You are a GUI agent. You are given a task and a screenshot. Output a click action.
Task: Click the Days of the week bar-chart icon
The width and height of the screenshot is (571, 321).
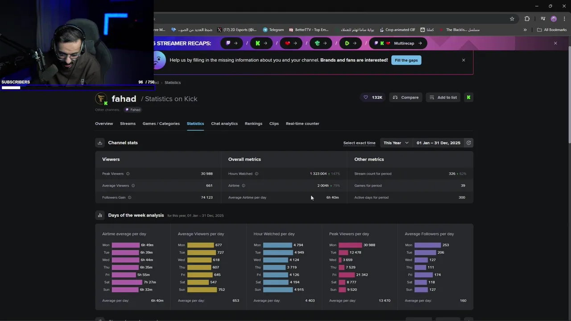tap(100, 215)
